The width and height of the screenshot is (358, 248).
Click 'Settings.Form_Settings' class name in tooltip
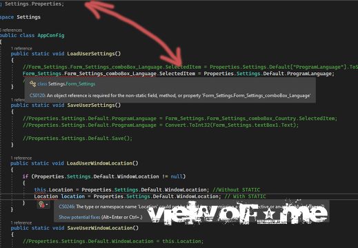coord(72,84)
